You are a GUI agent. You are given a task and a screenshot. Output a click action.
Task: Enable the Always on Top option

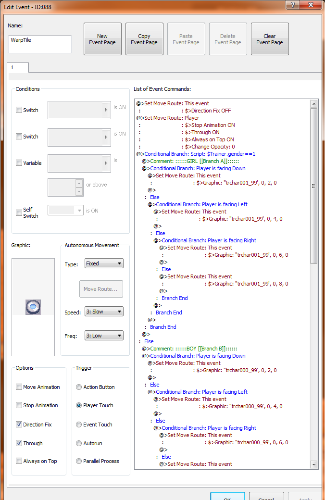[19, 461]
